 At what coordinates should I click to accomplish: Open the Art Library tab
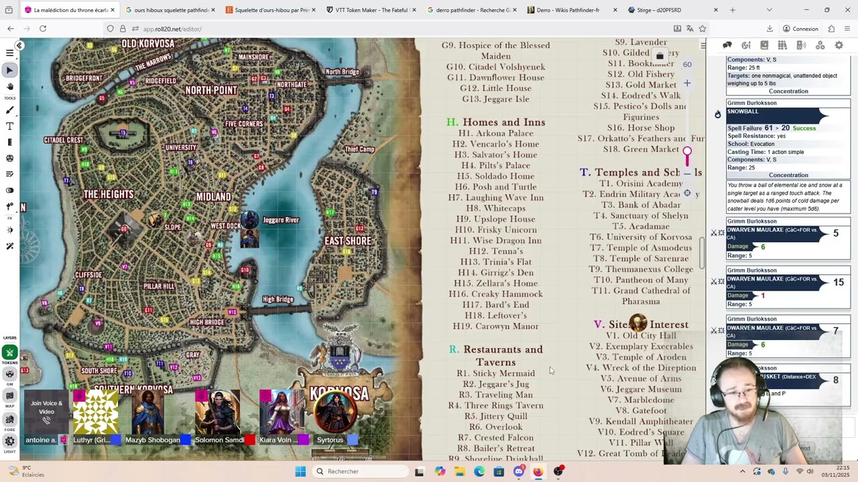click(x=745, y=45)
